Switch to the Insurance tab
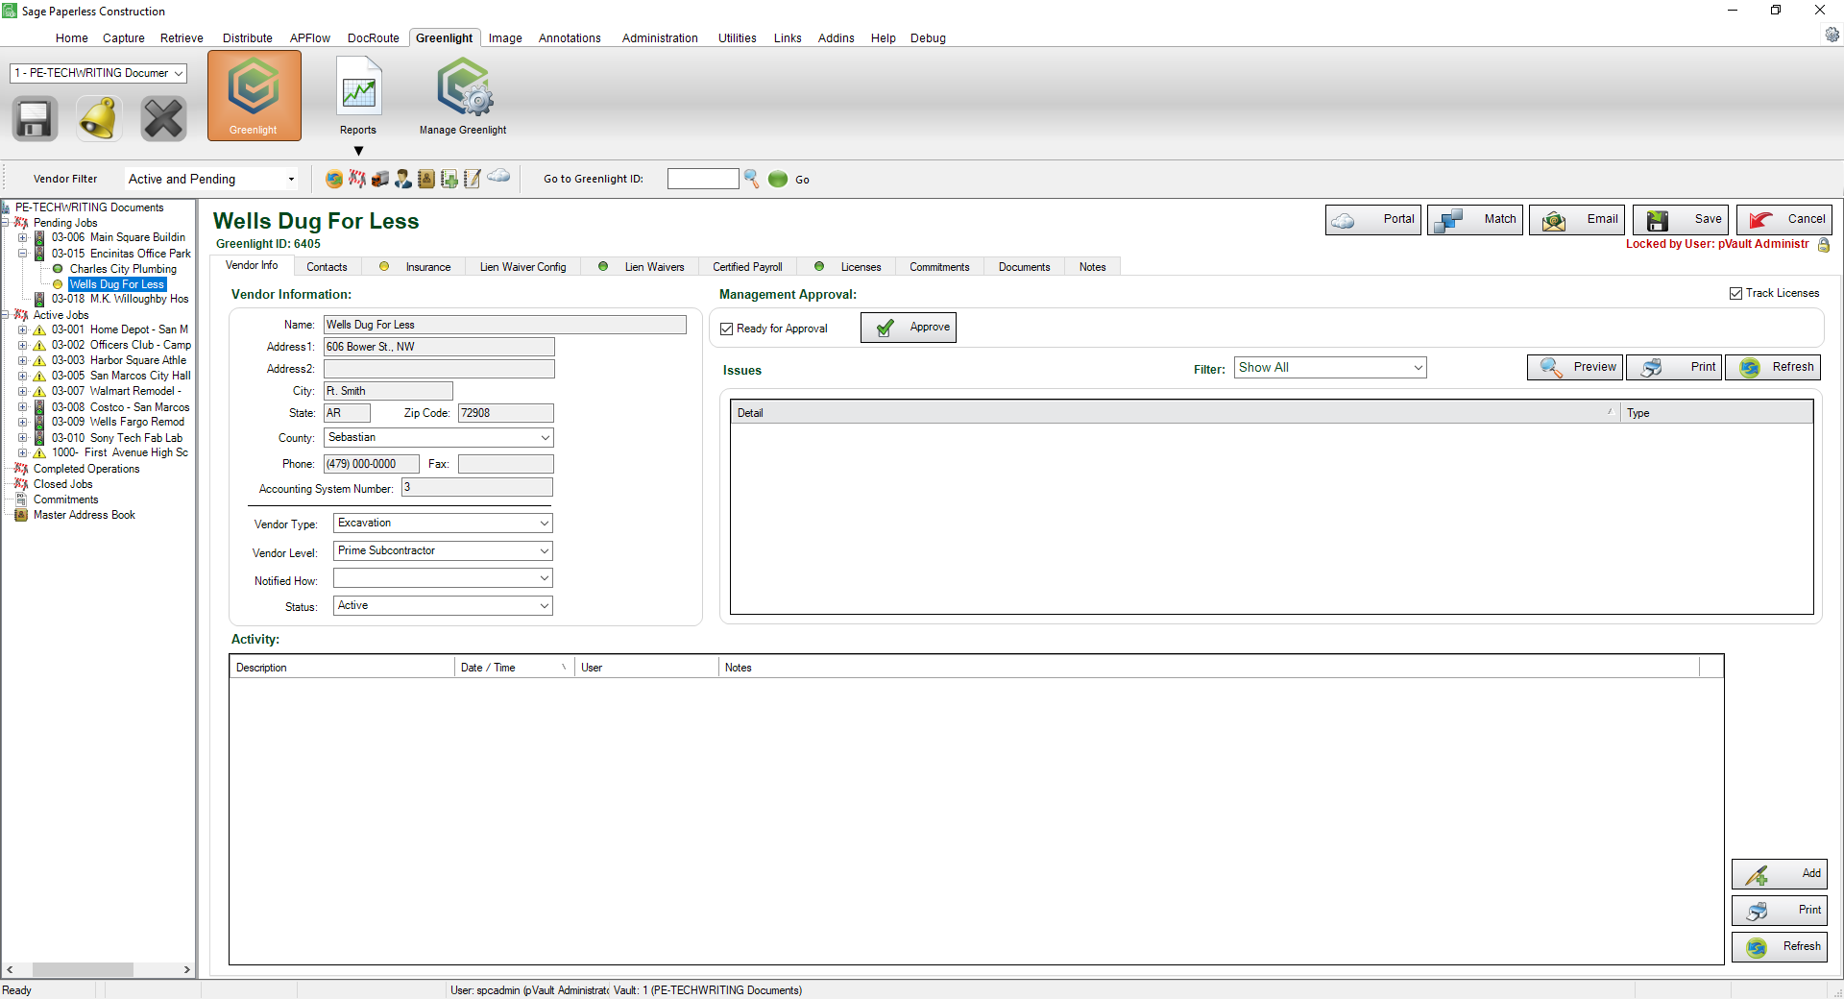The height and width of the screenshot is (999, 1844). tap(415, 267)
